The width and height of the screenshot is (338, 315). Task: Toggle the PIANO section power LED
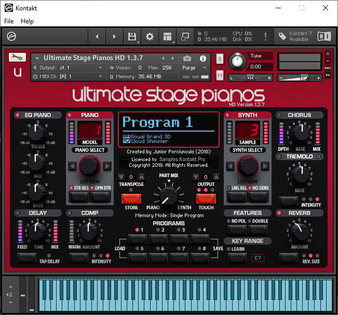[70, 115]
